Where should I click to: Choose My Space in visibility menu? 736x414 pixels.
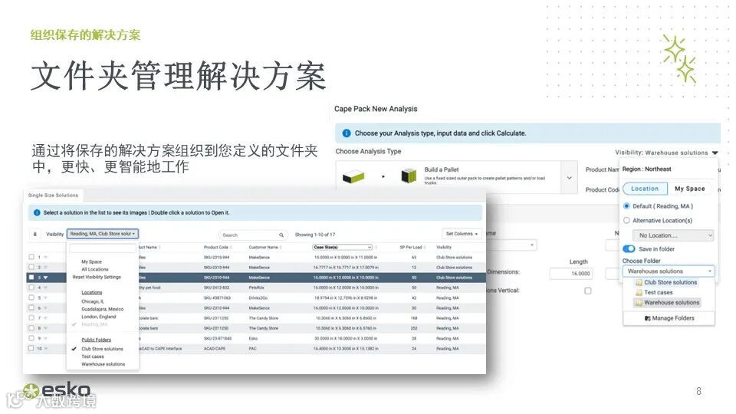[91, 262]
